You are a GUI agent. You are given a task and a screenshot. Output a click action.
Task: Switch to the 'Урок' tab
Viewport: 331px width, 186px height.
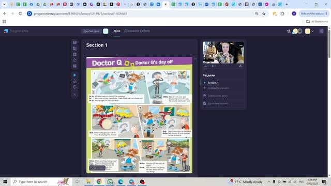point(116,31)
